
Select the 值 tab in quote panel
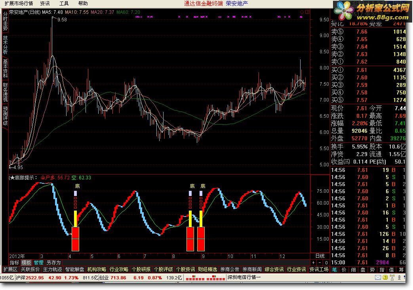pos(391,269)
